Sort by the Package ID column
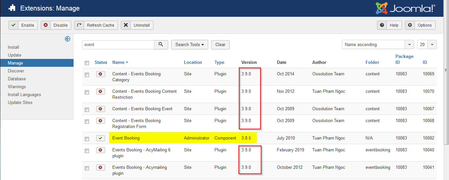Viewport: 449px width, 180px height. 404,59
